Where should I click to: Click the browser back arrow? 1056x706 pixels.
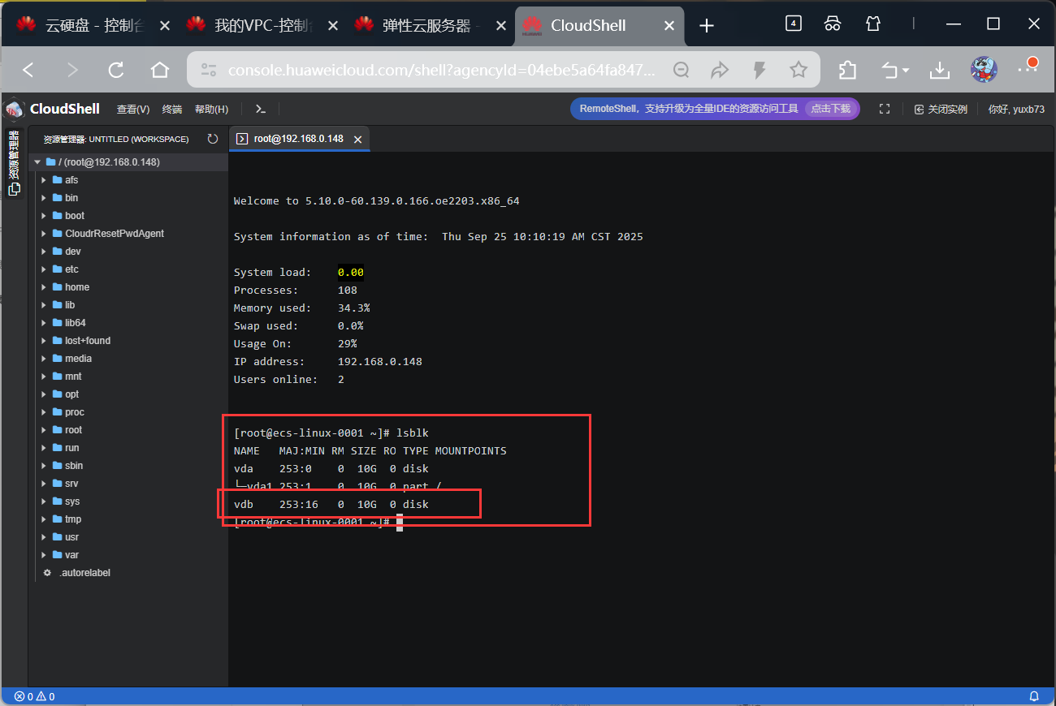tap(28, 71)
